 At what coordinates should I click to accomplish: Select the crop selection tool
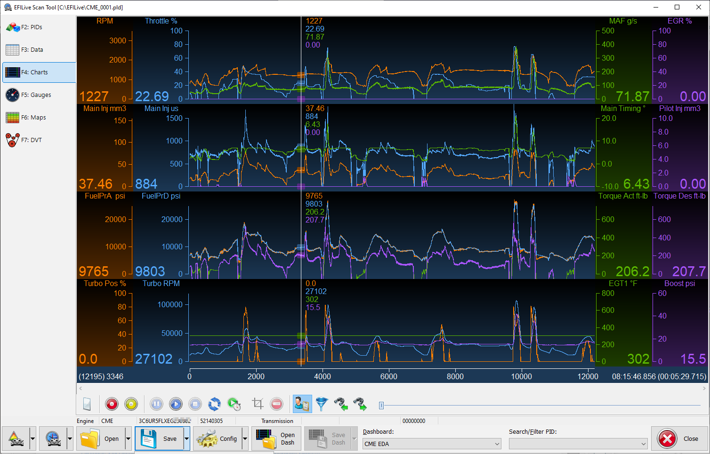(x=258, y=404)
